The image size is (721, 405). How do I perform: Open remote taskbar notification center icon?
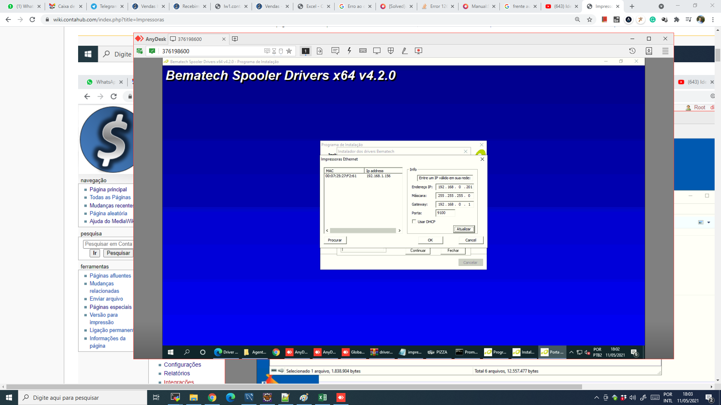[634, 352]
